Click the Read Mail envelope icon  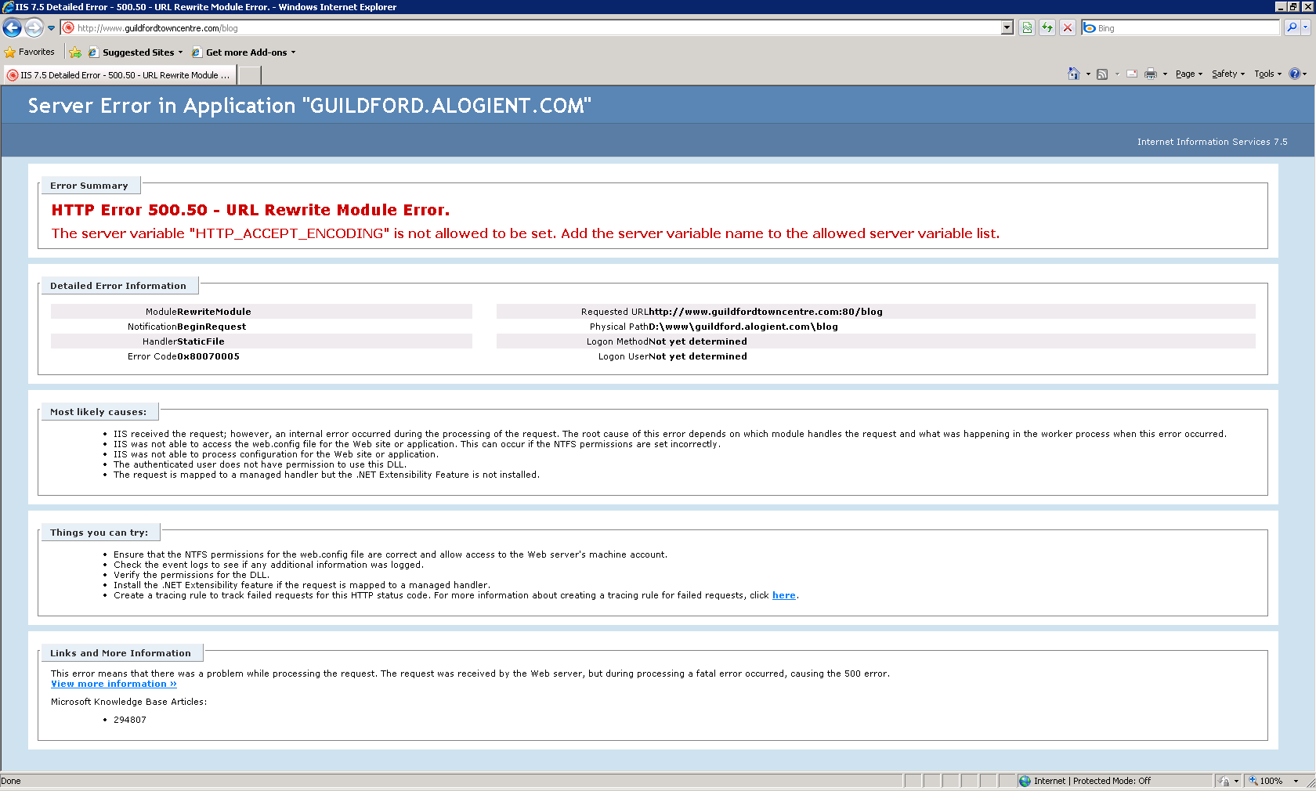coord(1132,74)
